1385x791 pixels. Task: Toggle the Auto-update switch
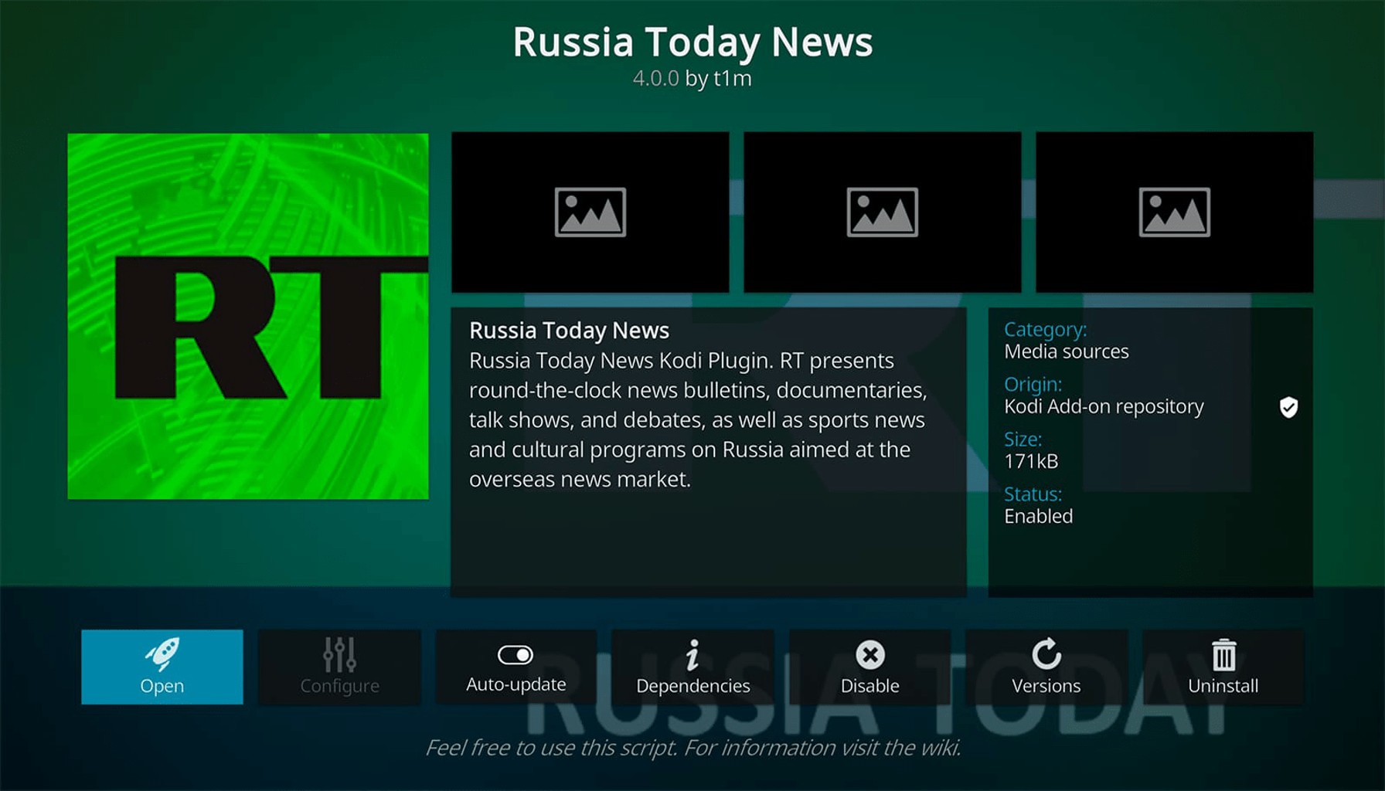(x=516, y=667)
